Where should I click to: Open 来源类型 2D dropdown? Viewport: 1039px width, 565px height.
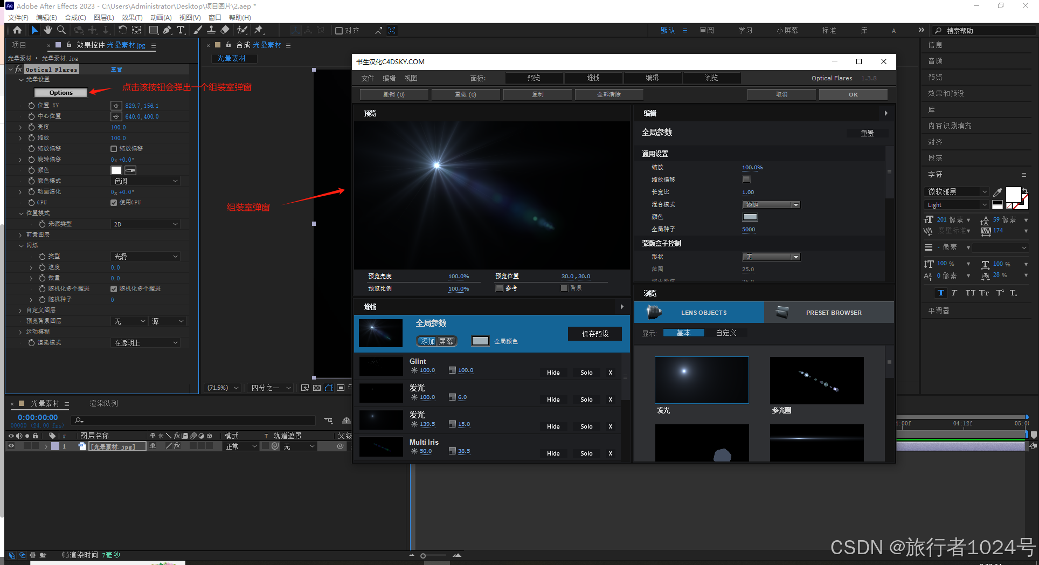click(x=145, y=224)
